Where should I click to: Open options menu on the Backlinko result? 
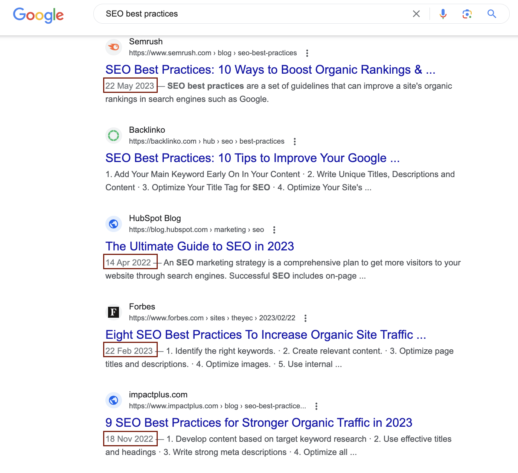[x=294, y=142]
